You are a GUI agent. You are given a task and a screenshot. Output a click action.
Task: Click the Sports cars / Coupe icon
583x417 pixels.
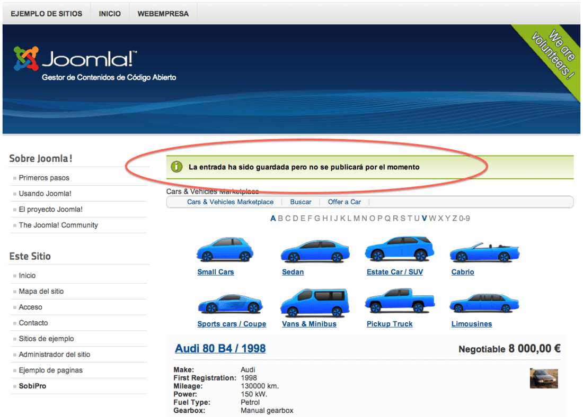(230, 303)
